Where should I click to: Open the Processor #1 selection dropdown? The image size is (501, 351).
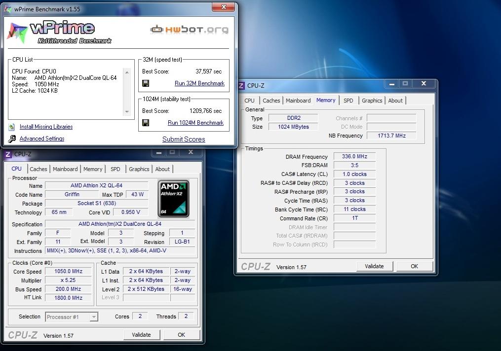[x=72, y=317]
